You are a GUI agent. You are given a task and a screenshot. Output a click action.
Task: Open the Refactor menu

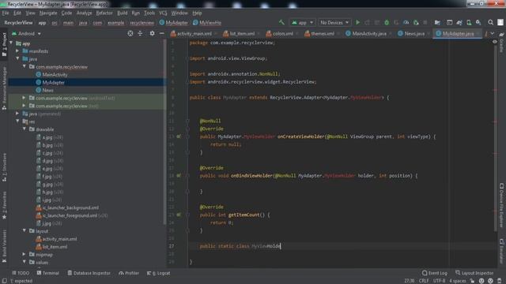click(104, 13)
